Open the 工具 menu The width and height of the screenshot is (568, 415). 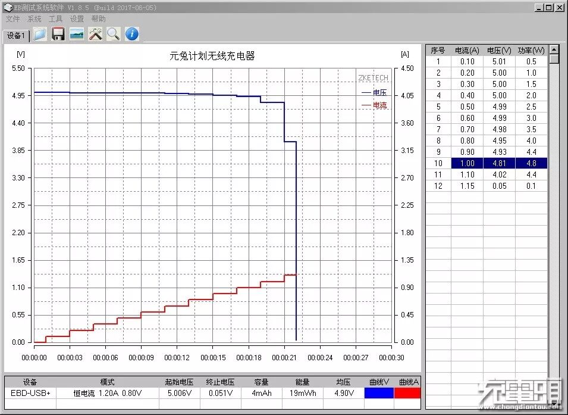[55, 19]
